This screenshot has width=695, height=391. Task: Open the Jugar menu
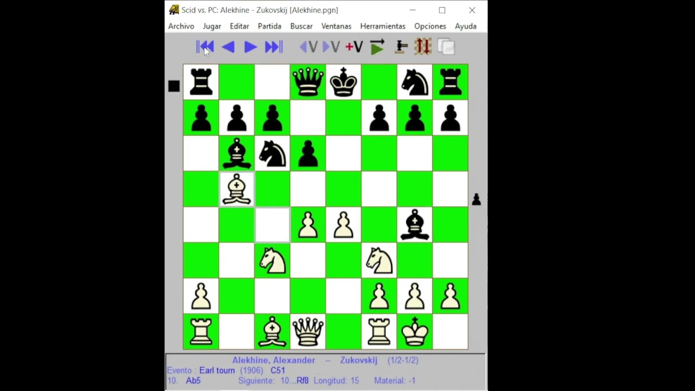point(212,26)
